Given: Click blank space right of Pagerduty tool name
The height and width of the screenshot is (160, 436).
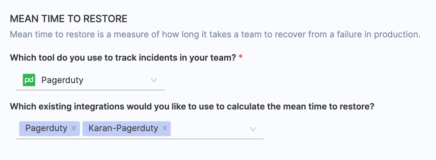Looking at the screenshot, I should (115, 80).
